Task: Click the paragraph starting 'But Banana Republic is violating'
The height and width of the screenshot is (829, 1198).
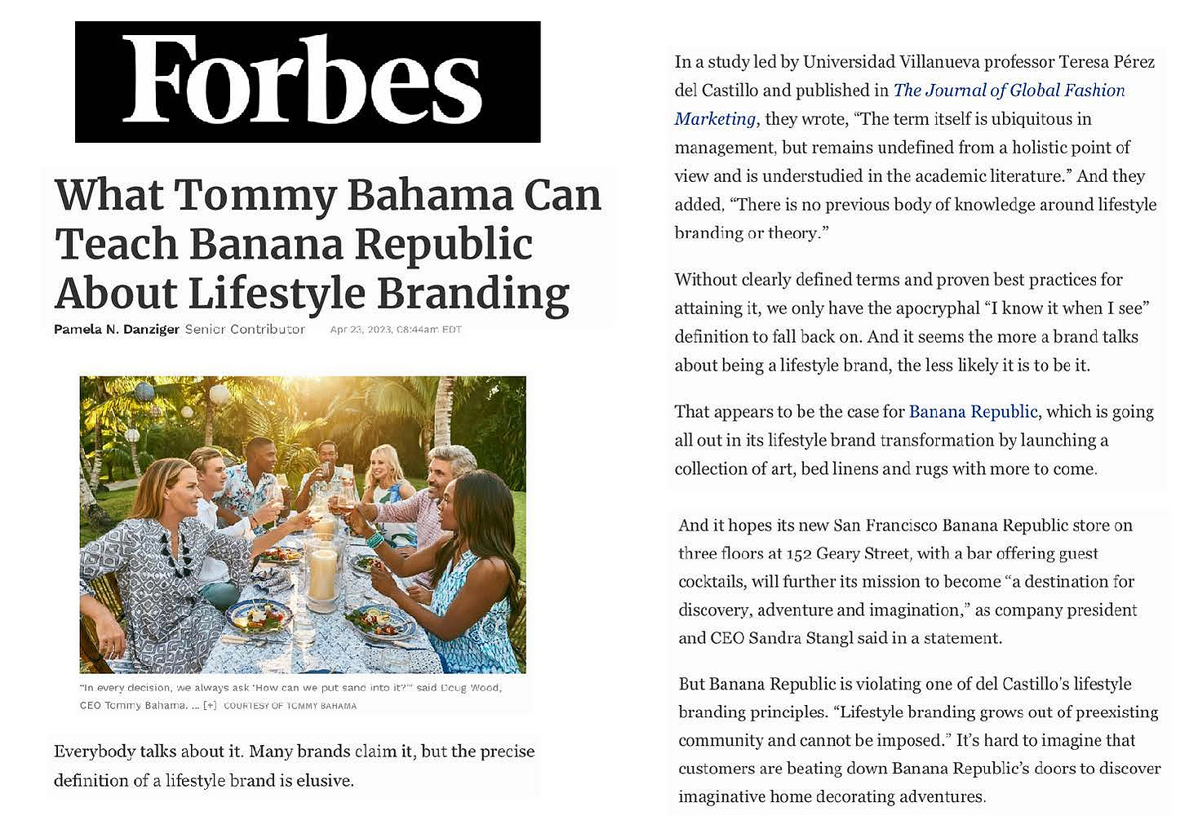Action: pos(920,740)
